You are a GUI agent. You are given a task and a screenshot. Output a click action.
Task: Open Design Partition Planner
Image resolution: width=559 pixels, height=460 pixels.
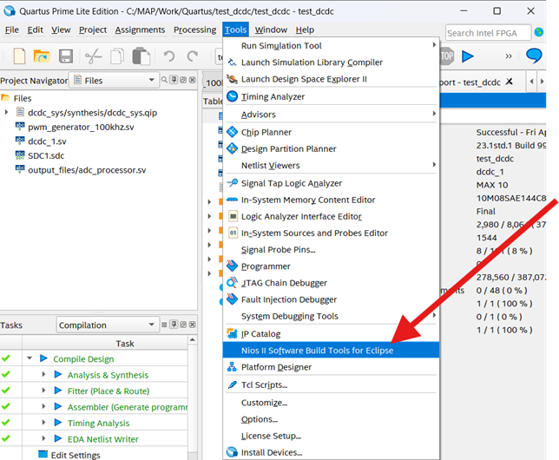coord(332,148)
